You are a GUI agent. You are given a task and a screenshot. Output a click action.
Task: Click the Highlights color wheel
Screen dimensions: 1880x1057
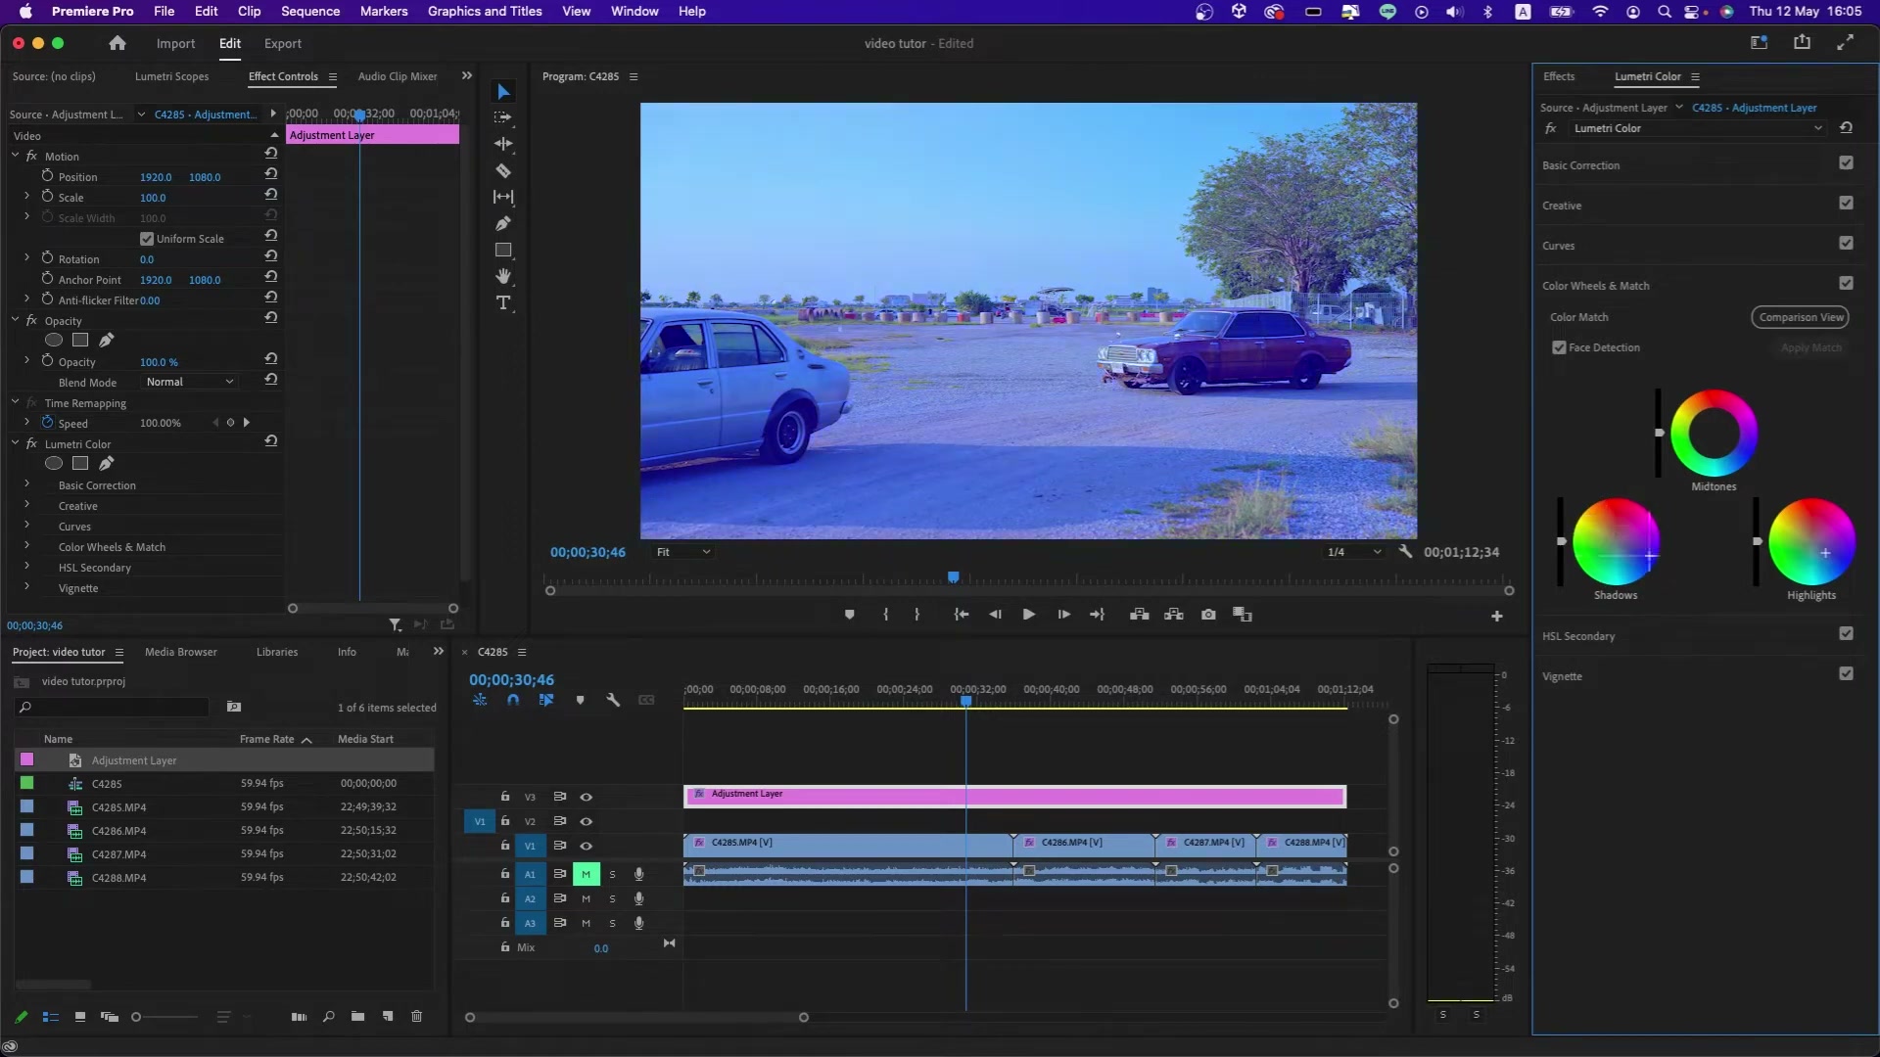tap(1811, 542)
